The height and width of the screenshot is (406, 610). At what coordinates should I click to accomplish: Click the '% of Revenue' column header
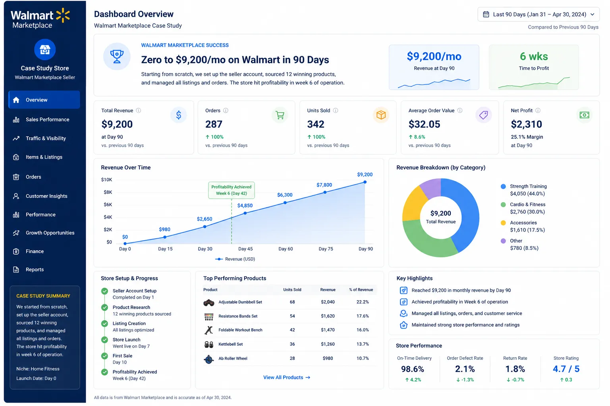(x=361, y=290)
